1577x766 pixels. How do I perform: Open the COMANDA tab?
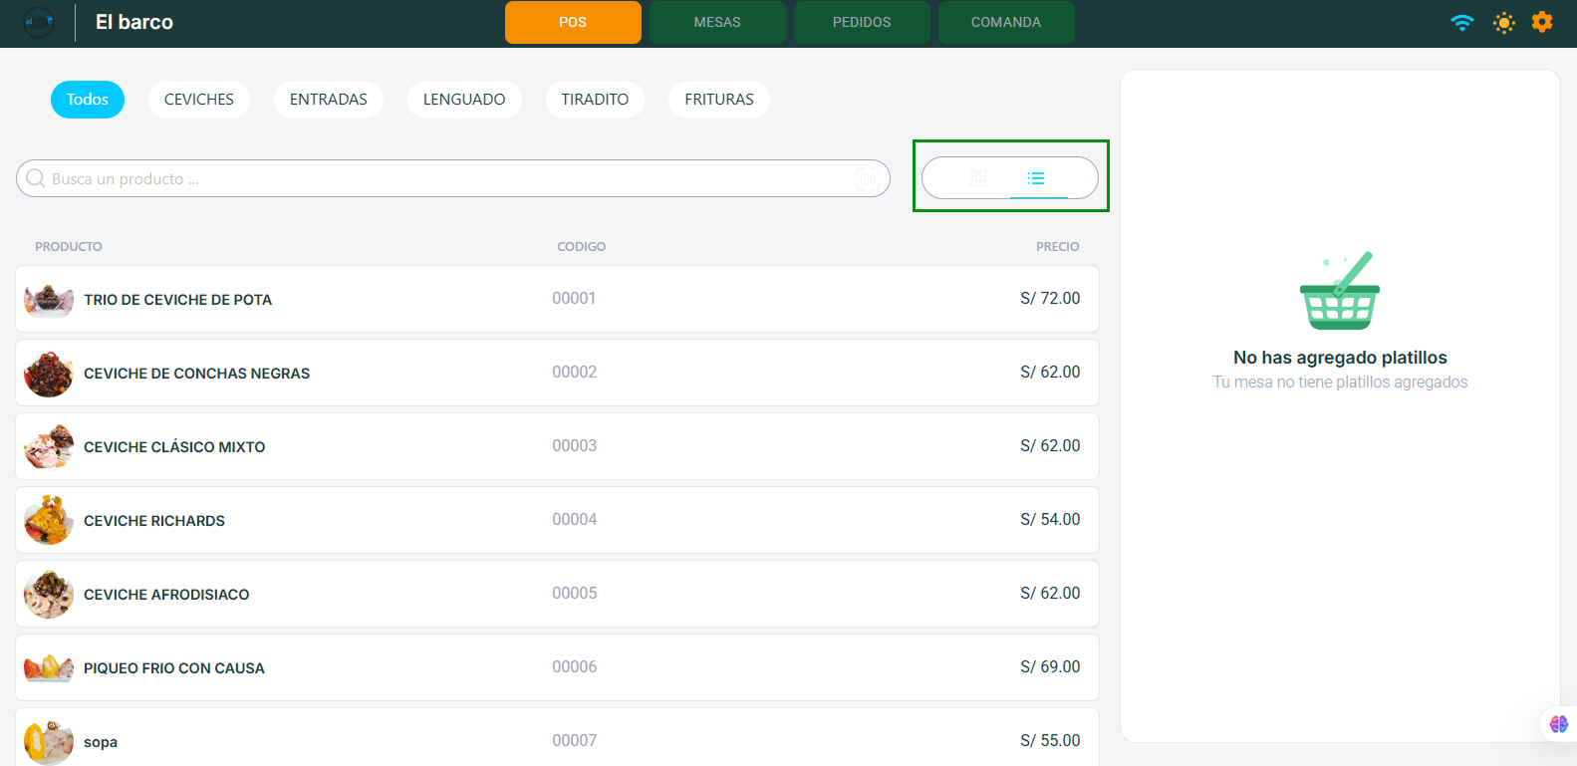[x=1006, y=22]
